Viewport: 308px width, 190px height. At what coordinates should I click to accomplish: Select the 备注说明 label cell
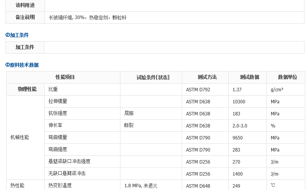[25, 17]
